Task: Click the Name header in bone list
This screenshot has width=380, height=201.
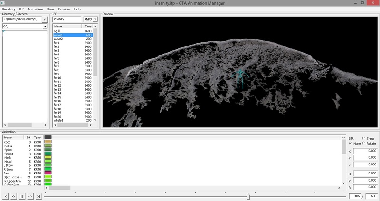Action: coord(13,137)
